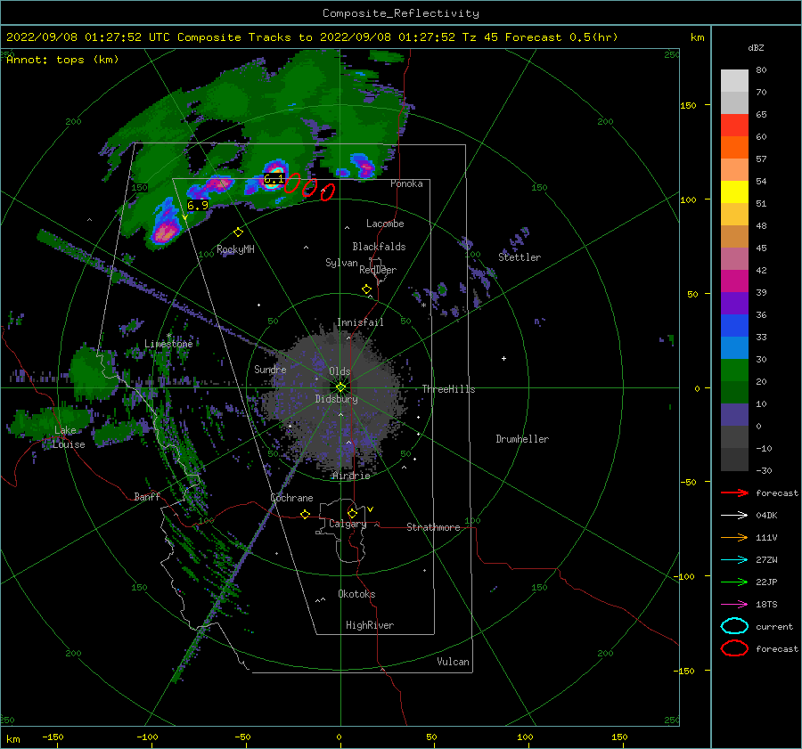Click the Ponoka town label

pos(406,183)
